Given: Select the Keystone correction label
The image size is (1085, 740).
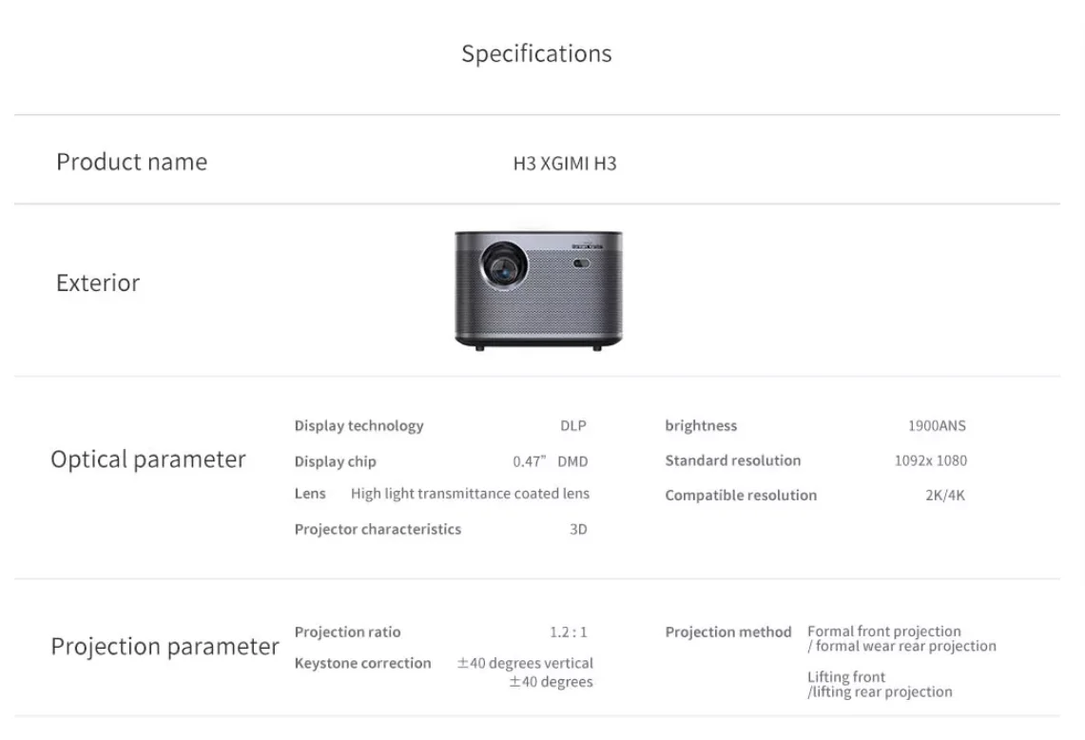Looking at the screenshot, I should pyautogui.click(x=362, y=664).
